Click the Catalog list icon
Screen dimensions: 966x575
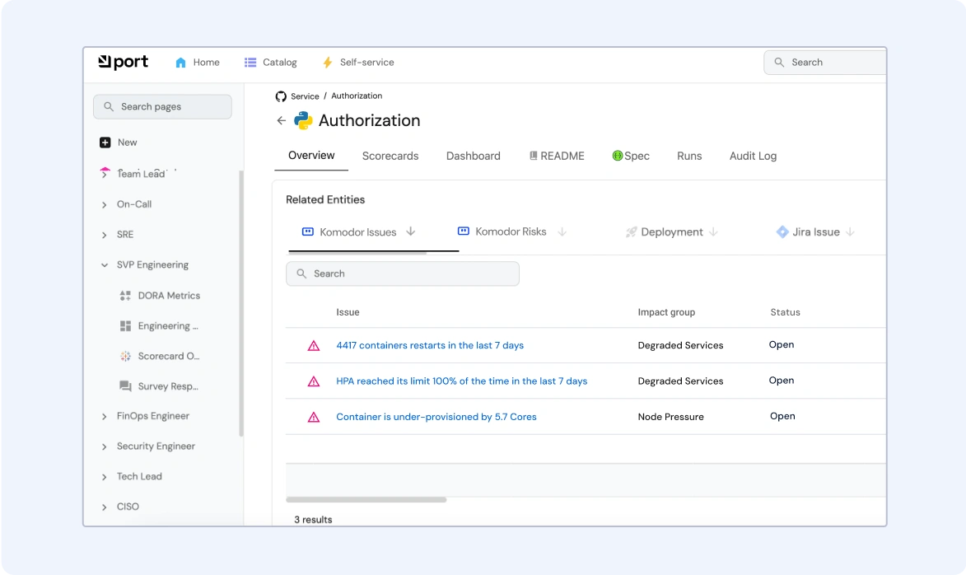(x=250, y=63)
